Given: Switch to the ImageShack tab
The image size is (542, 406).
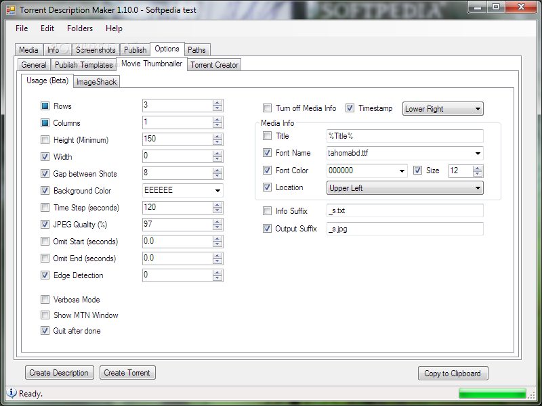Looking at the screenshot, I should (96, 82).
